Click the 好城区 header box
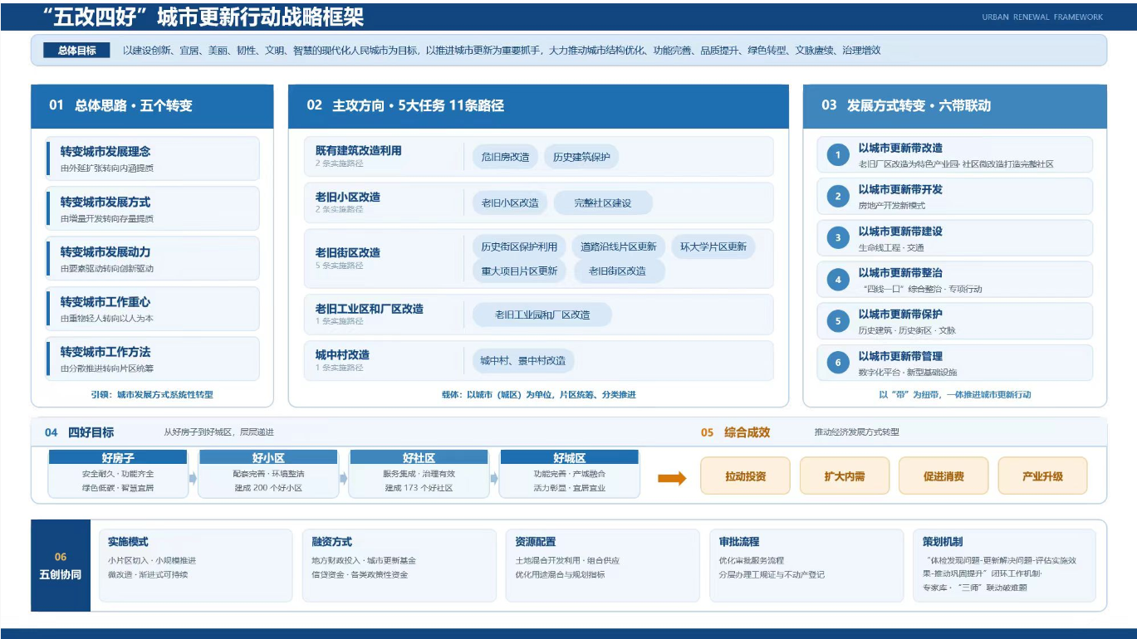 570,457
